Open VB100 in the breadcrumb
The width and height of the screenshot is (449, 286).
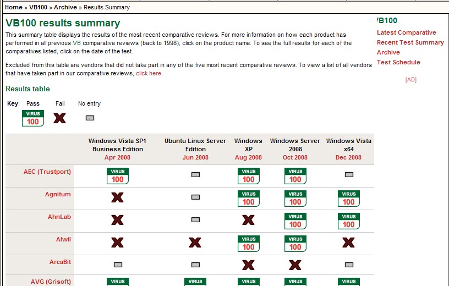click(x=38, y=7)
